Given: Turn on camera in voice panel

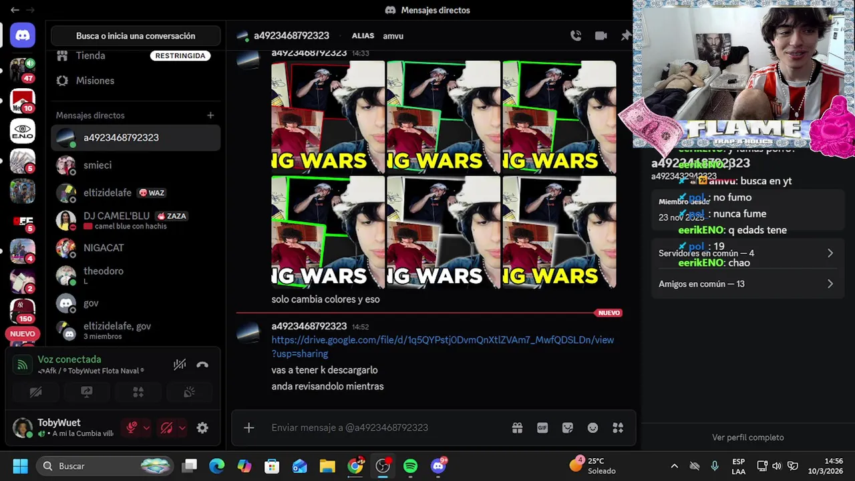Looking at the screenshot, I should click(x=36, y=392).
